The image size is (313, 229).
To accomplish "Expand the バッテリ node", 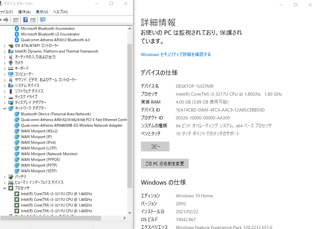I will [4, 177].
